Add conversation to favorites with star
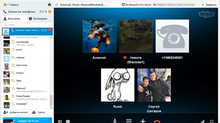220x123 pixels. [x=57, y=4]
